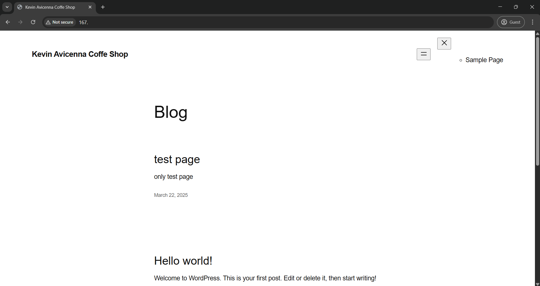Open the Guest profile menu

pyautogui.click(x=511, y=22)
